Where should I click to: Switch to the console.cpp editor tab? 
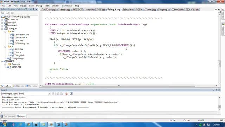pyautogui.click(x=65, y=10)
